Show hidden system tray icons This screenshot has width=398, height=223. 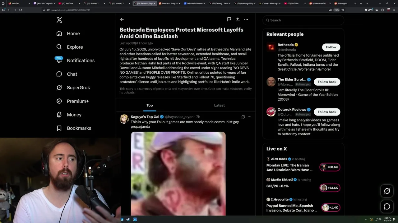pos(366,219)
